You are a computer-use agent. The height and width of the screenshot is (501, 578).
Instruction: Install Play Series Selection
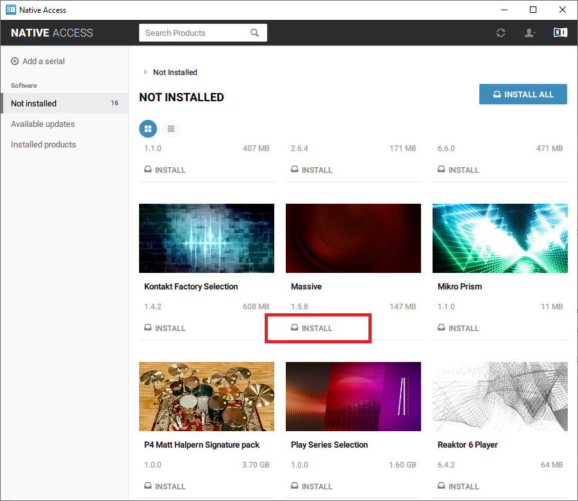[311, 486]
